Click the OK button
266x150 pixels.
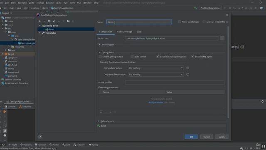click(191, 137)
